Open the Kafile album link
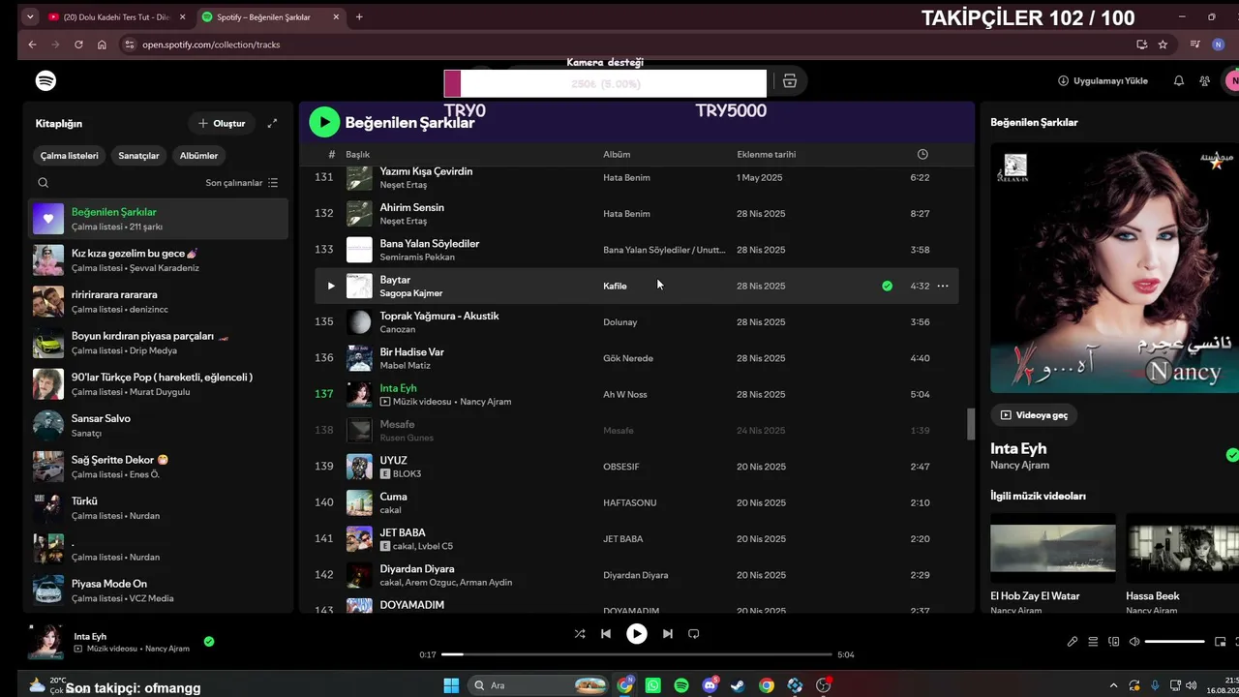 tap(616, 287)
